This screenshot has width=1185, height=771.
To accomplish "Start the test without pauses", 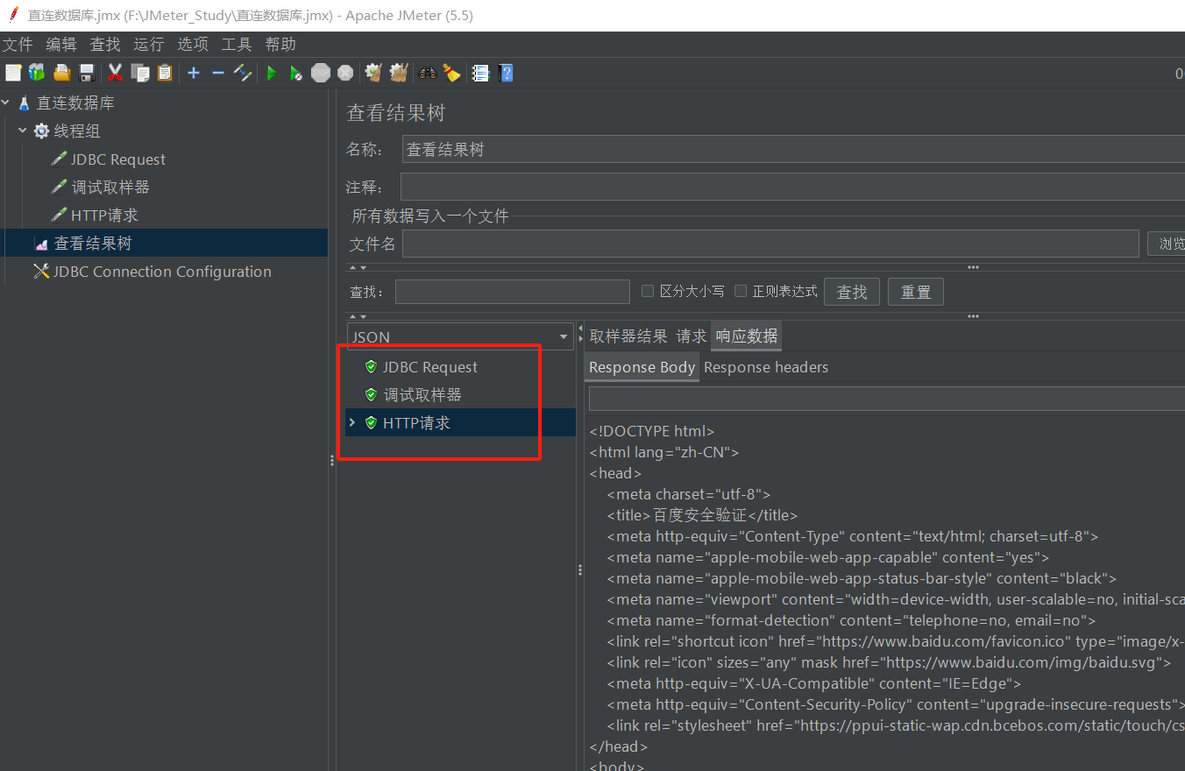I will pos(296,74).
